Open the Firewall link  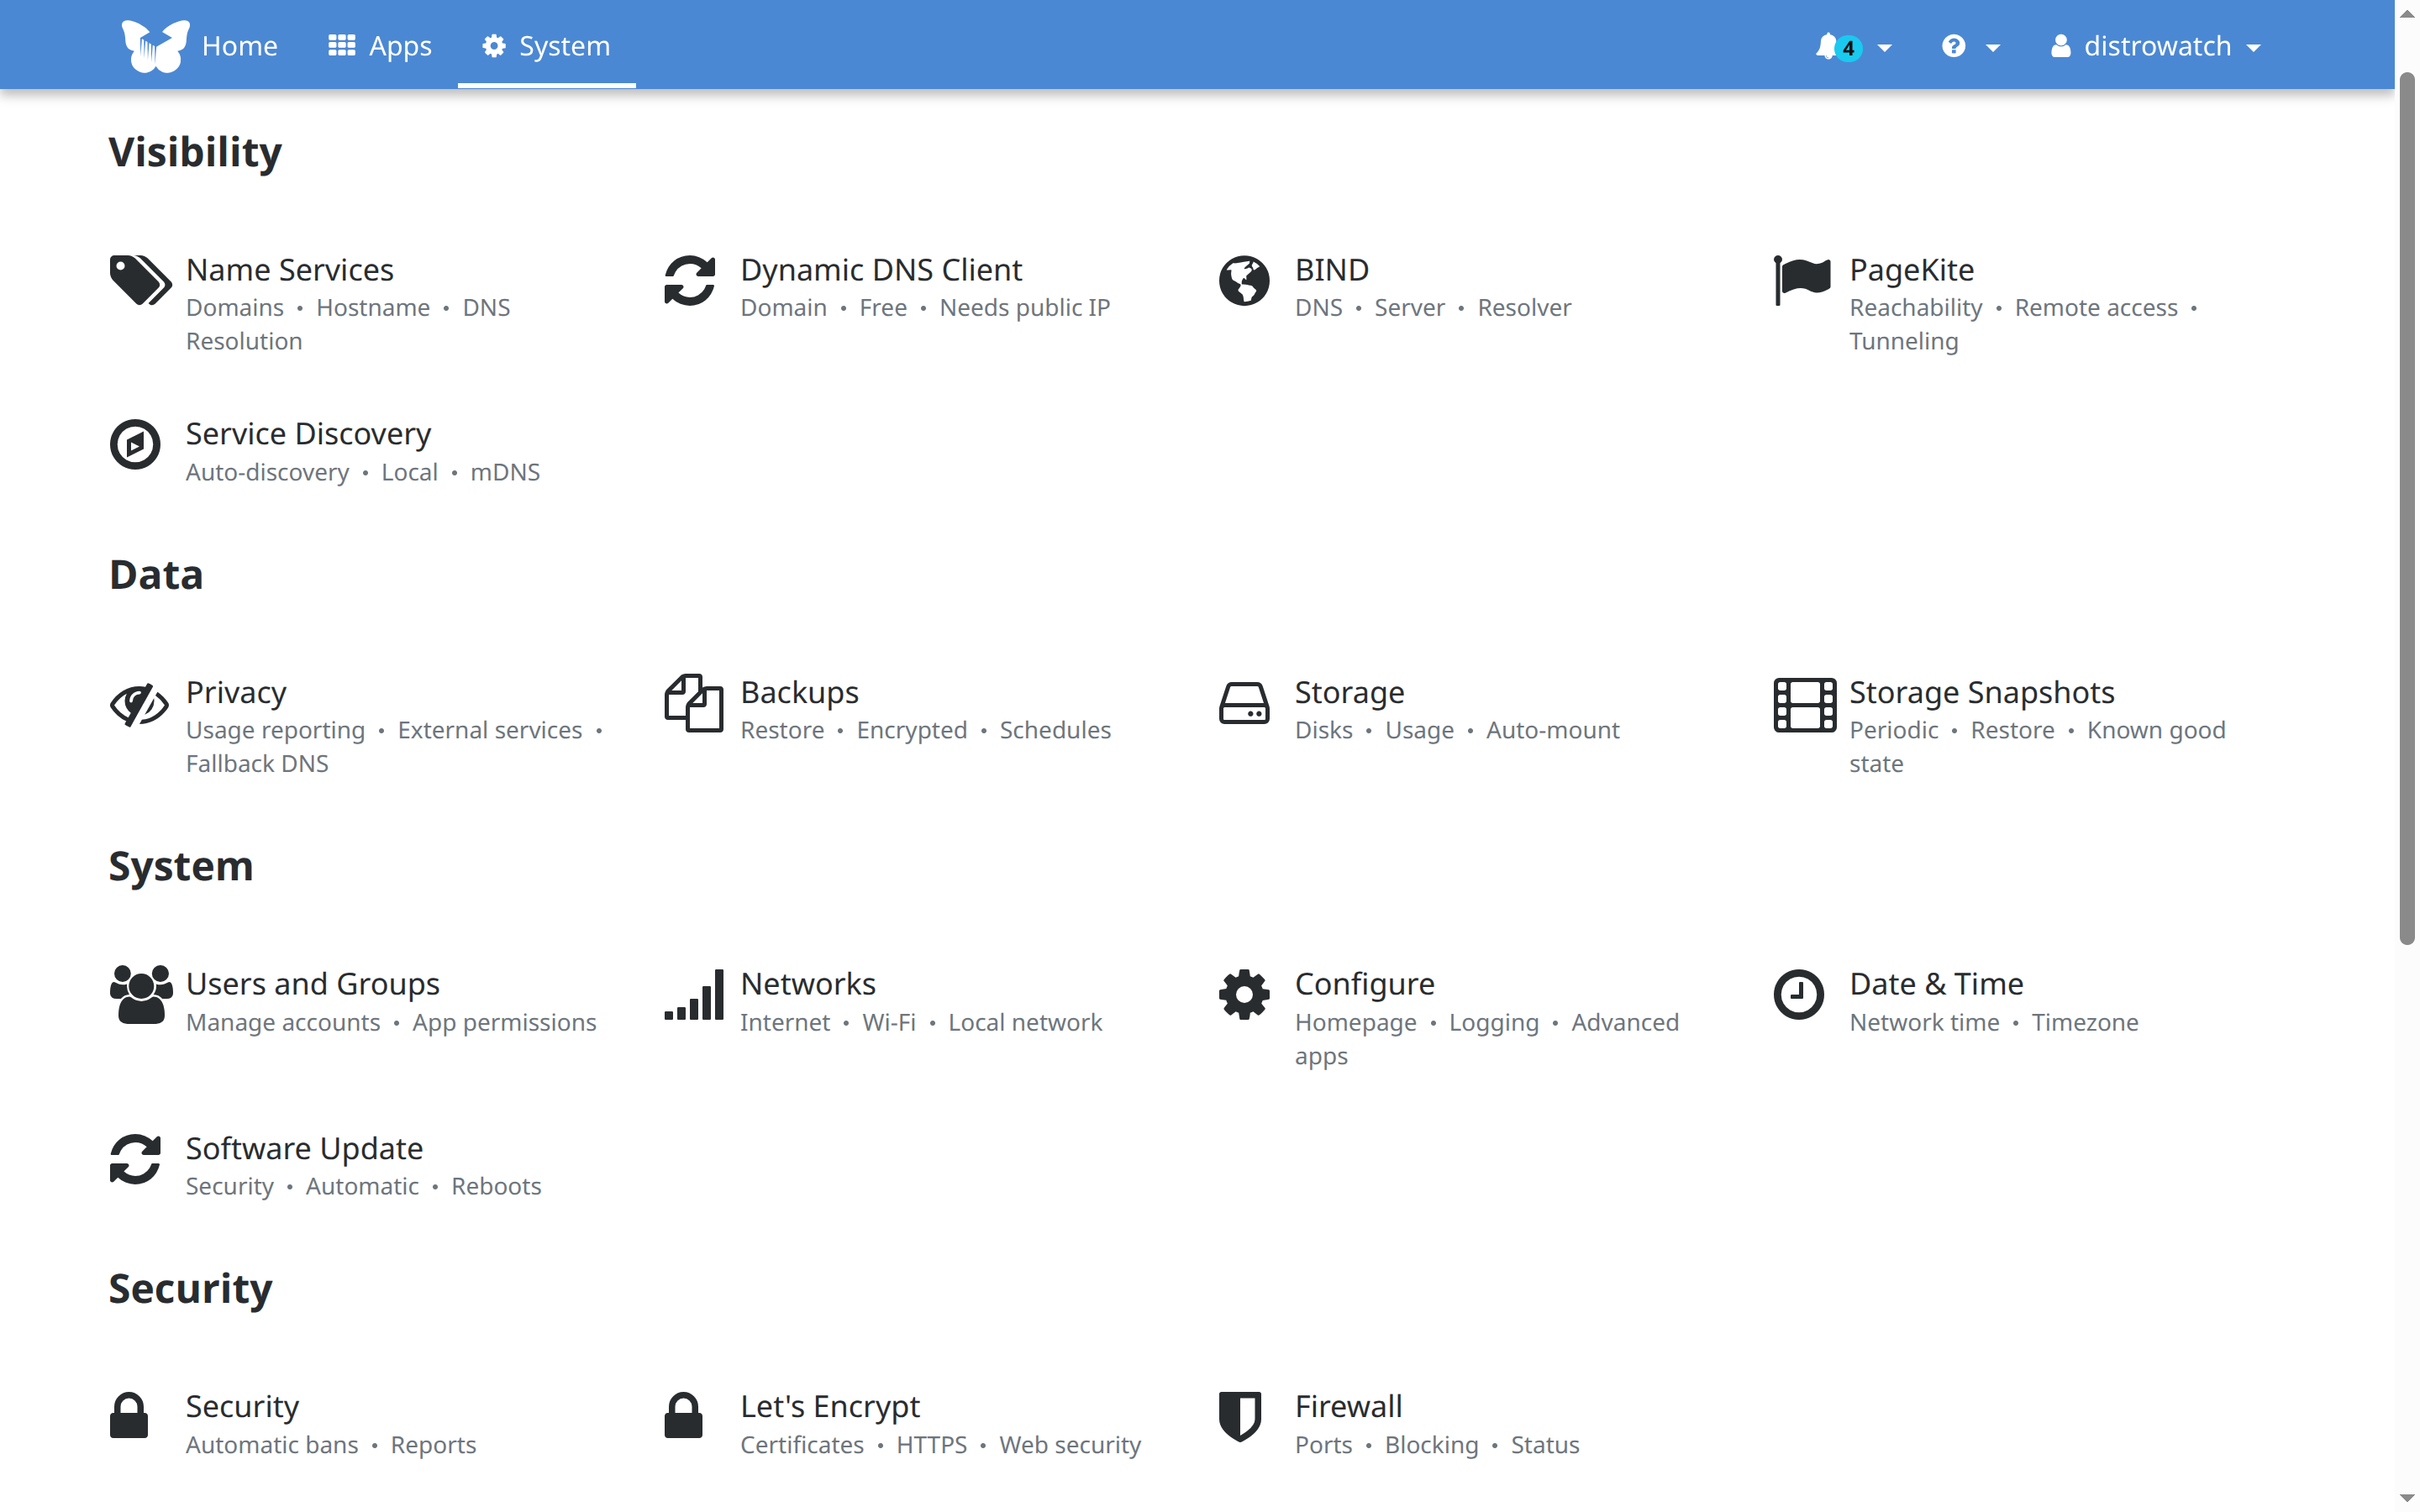[x=1348, y=1406]
